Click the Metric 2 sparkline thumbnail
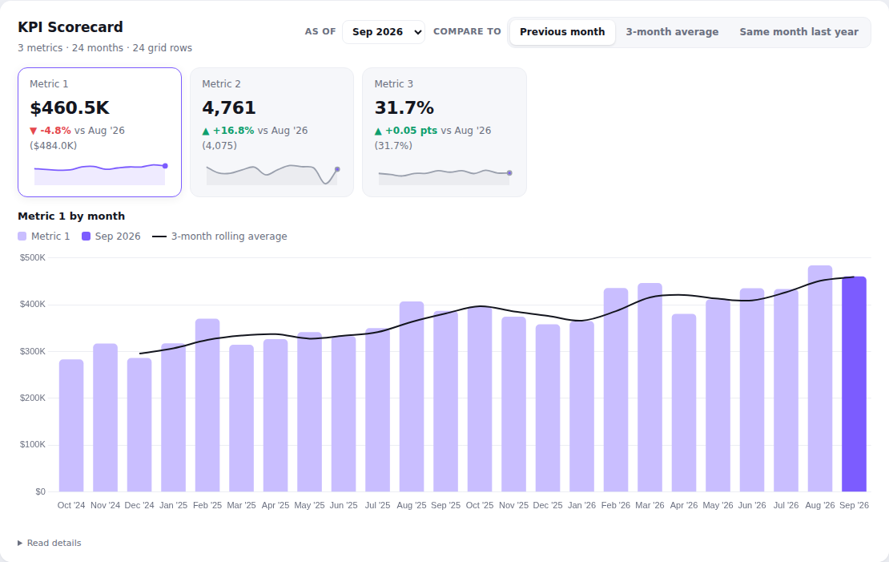889x562 pixels. point(272,174)
